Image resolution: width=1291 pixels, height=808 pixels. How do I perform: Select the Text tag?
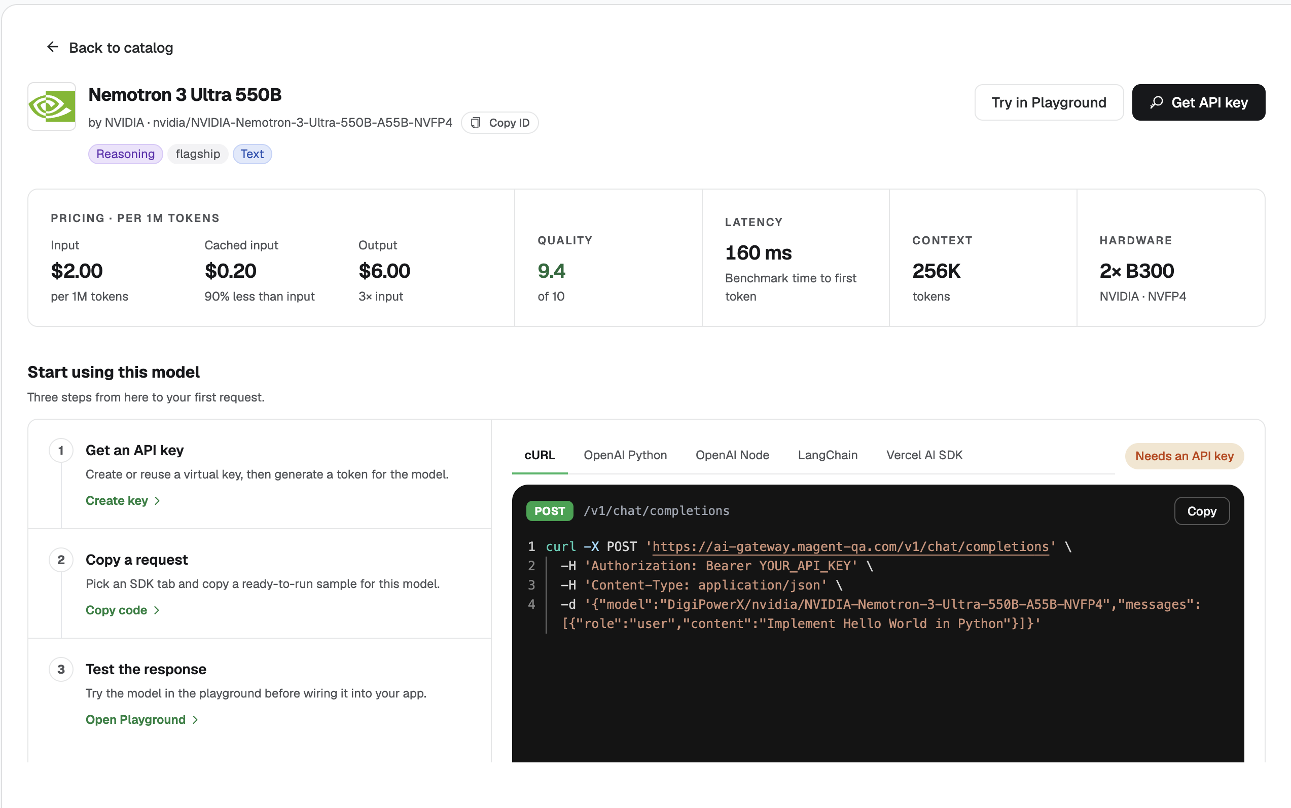tap(252, 154)
